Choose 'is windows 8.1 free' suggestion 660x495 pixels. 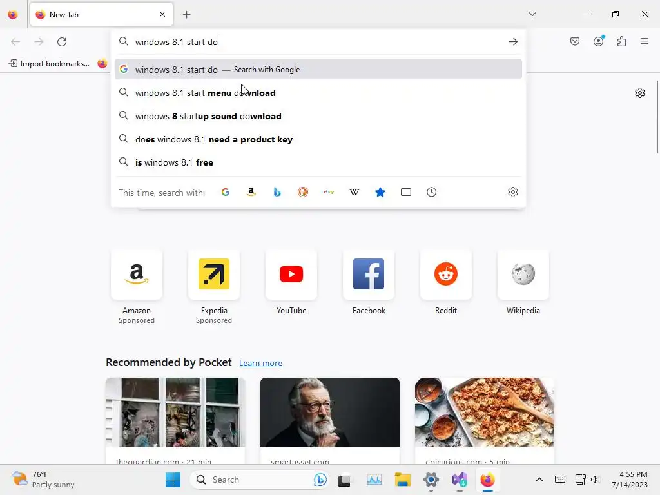coord(318,162)
